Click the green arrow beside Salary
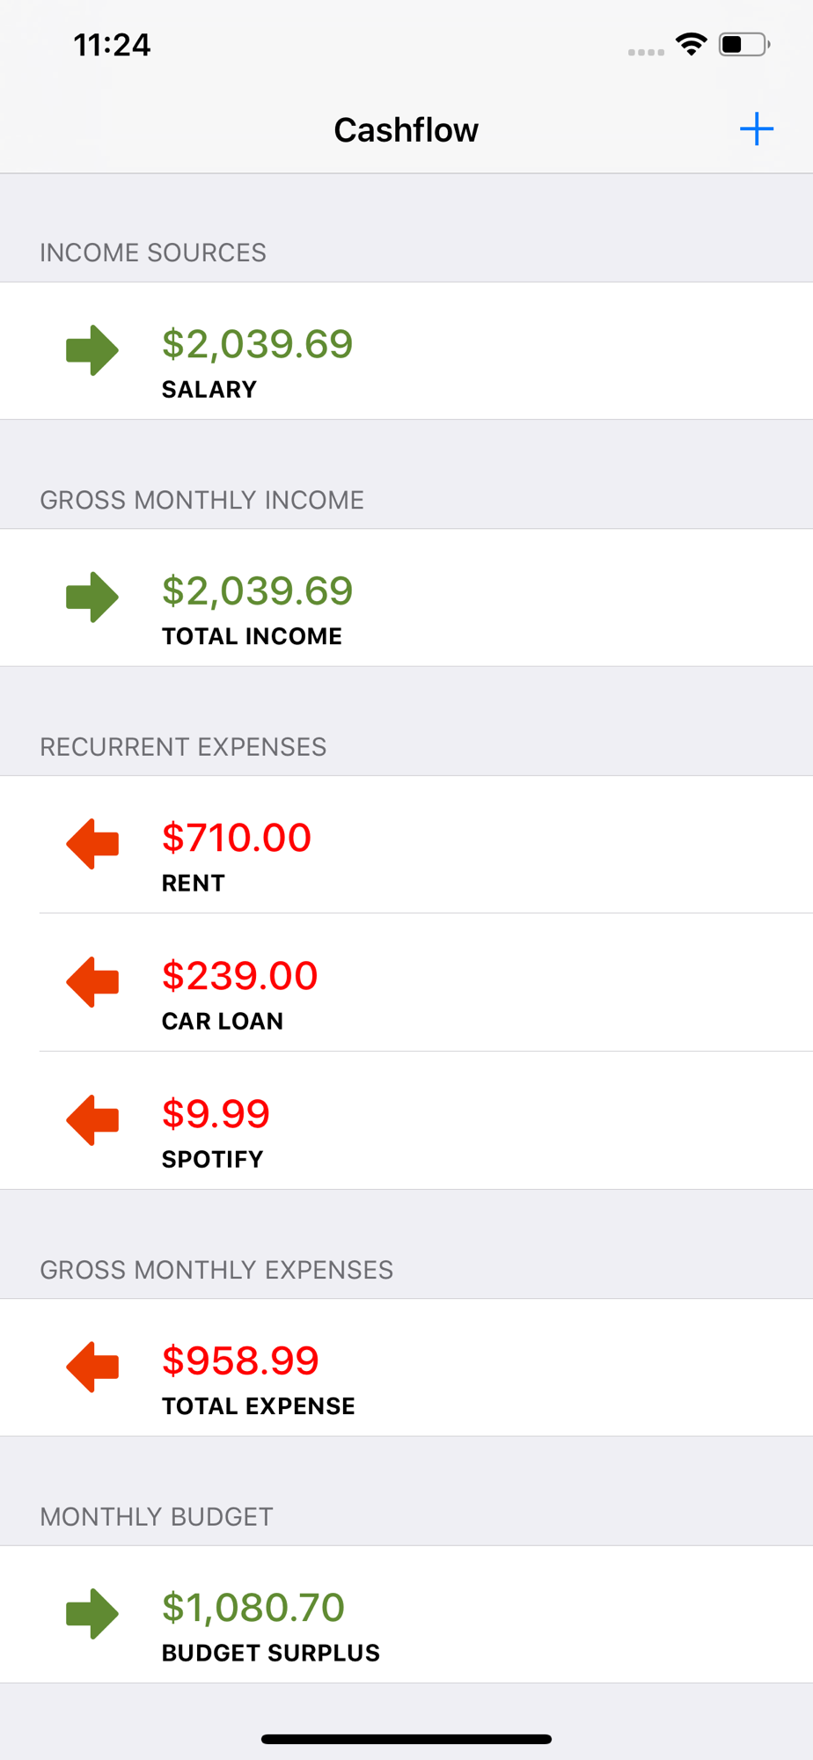This screenshot has height=1760, width=813. (x=92, y=350)
